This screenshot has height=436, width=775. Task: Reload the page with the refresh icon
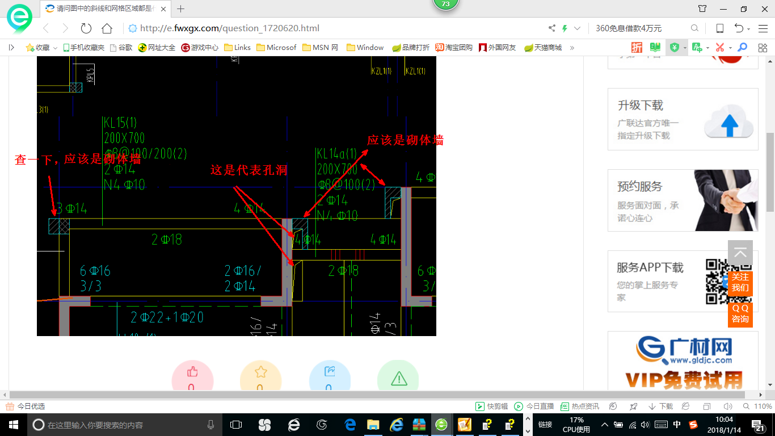pyautogui.click(x=86, y=28)
